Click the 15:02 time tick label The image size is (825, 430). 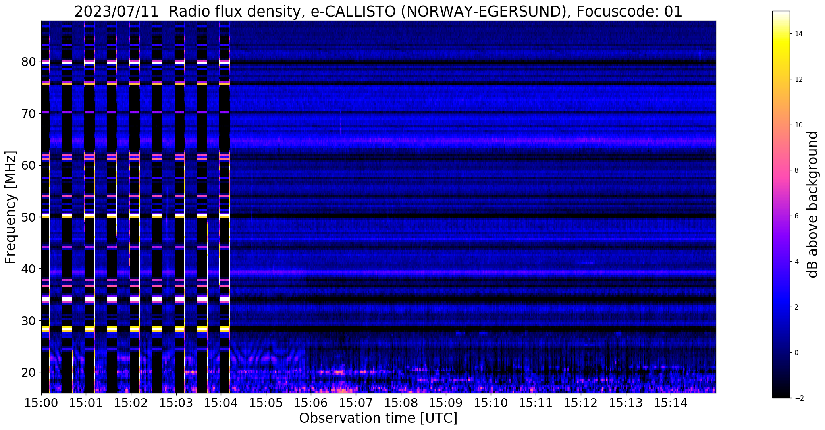coord(131,403)
